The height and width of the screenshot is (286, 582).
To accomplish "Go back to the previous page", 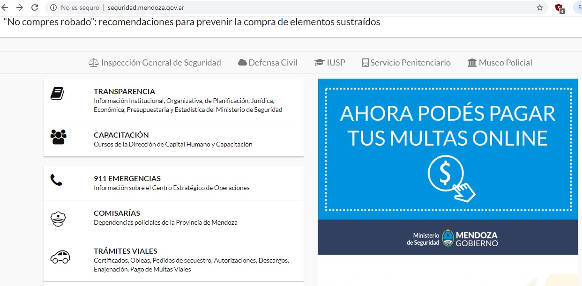I will coord(5,7).
